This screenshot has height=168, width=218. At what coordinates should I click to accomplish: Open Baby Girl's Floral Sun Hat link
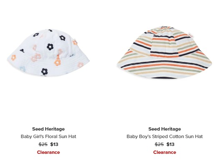pos(48,136)
